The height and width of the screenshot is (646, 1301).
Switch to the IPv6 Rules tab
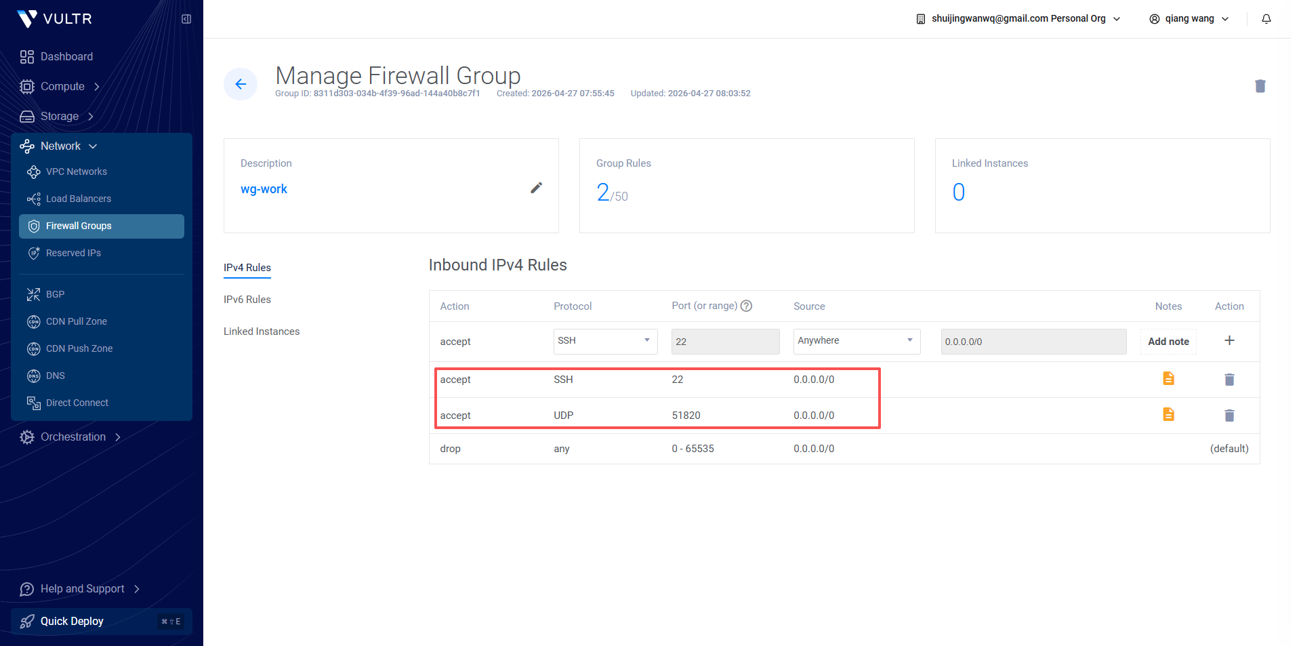[247, 300]
